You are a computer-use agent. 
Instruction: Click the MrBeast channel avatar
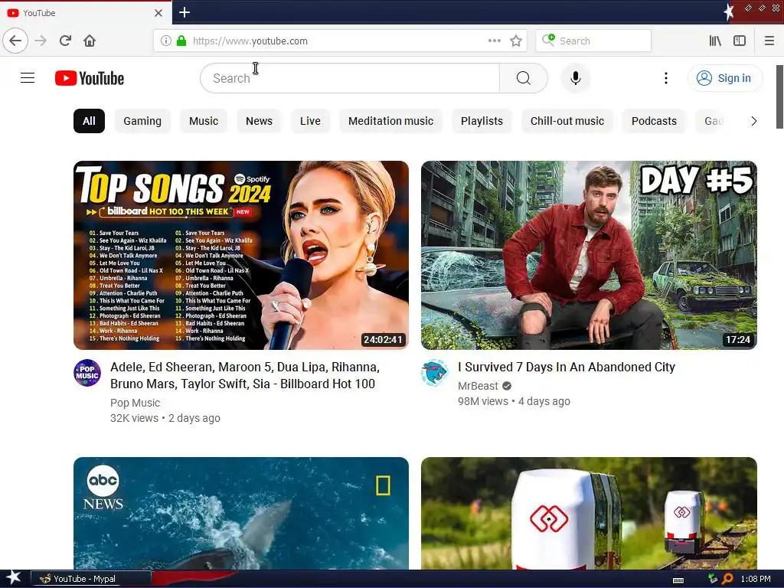(435, 373)
